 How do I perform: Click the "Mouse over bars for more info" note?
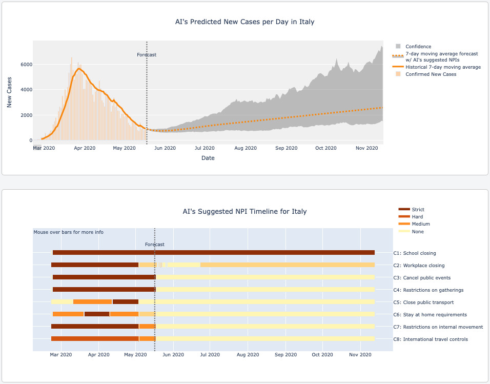[x=69, y=232]
